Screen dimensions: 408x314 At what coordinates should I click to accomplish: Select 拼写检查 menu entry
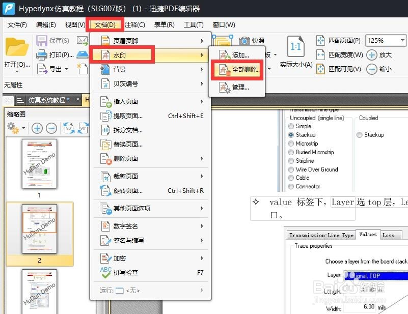coord(150,273)
